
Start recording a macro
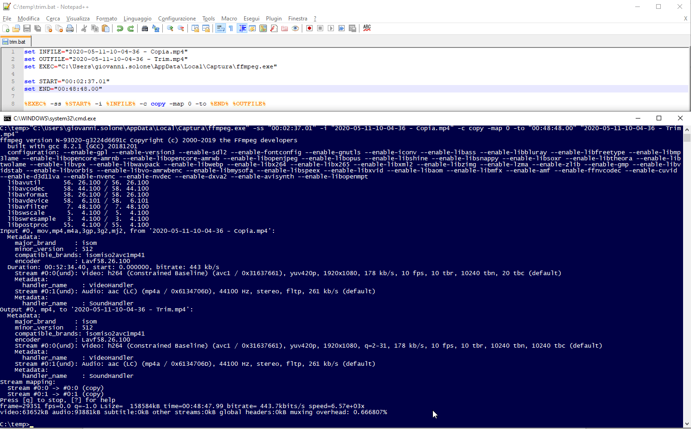[310, 28]
